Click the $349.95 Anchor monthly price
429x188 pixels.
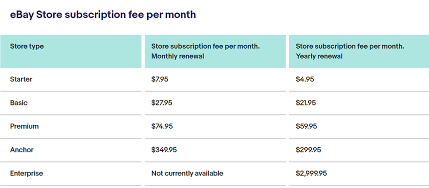click(x=164, y=150)
